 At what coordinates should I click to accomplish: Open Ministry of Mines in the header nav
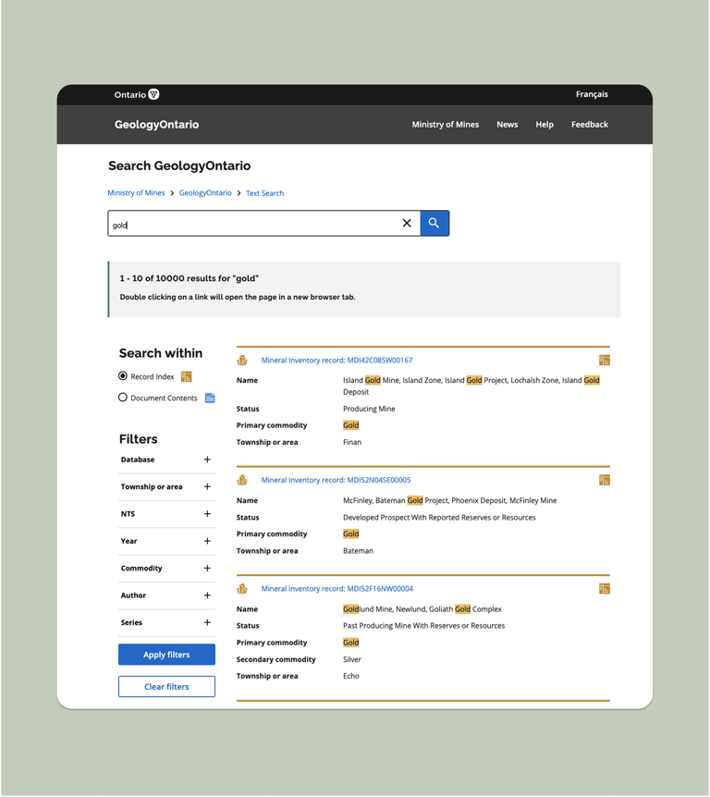(x=446, y=125)
